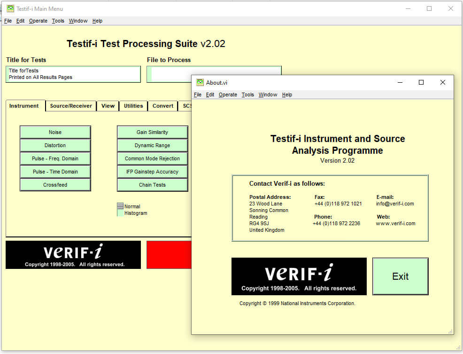Switch to the Convert tab
The image size is (463, 354).
pos(163,106)
